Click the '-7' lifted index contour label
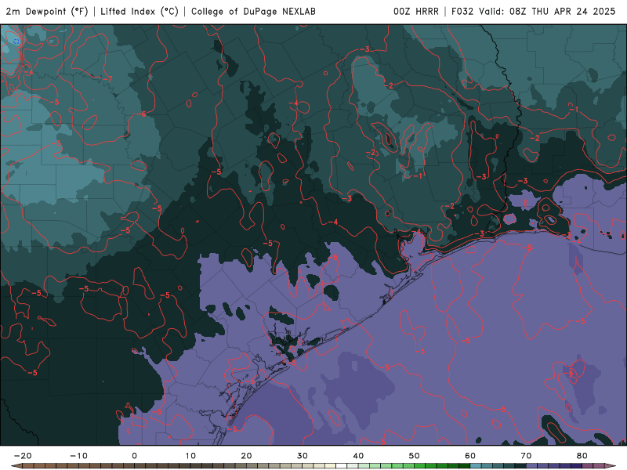The image size is (627, 470). pyautogui.click(x=107, y=79)
